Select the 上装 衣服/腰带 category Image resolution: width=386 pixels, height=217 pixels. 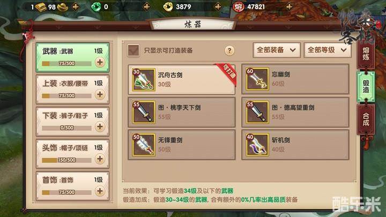pos(72,89)
